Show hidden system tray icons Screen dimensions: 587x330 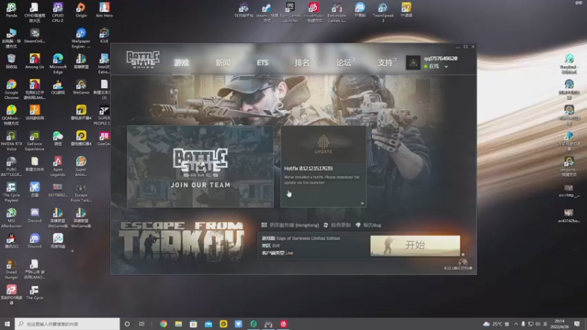pyautogui.click(x=516, y=323)
